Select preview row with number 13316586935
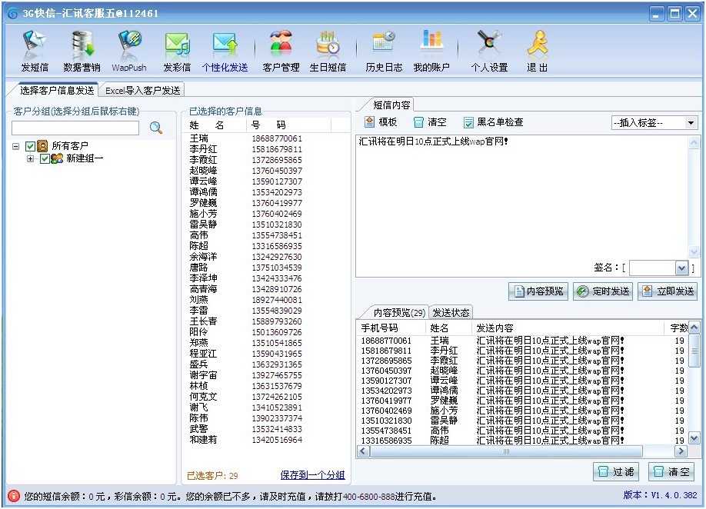This screenshot has height=509, width=706. click(523, 440)
